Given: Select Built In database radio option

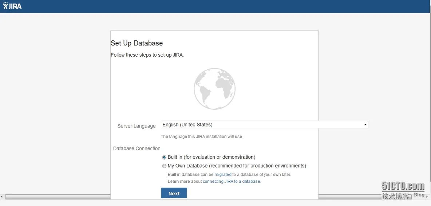Looking at the screenshot, I should [x=165, y=157].
